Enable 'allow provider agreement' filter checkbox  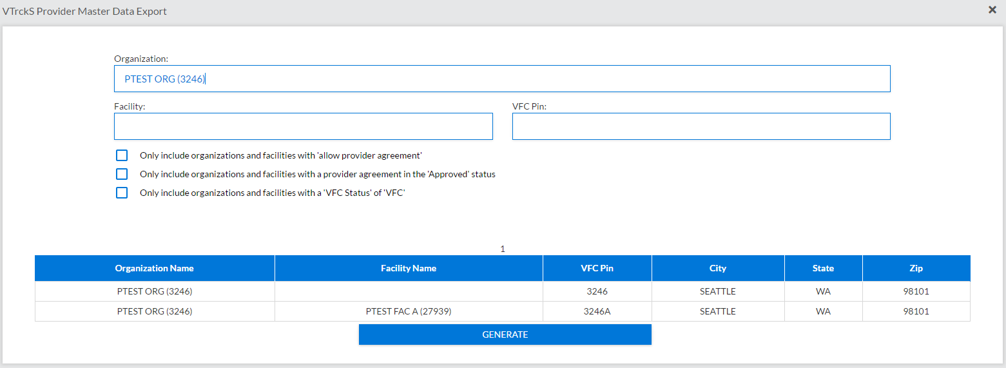click(x=122, y=155)
